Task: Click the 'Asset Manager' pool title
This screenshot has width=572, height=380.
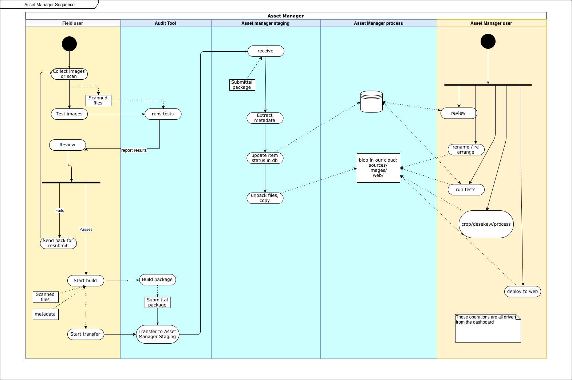Action: pos(286,16)
